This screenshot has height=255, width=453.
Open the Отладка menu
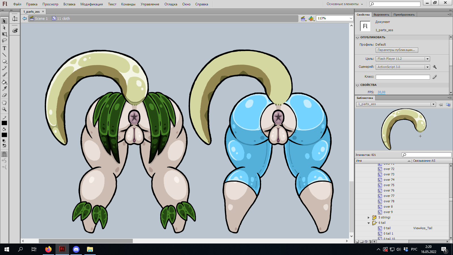click(x=171, y=4)
